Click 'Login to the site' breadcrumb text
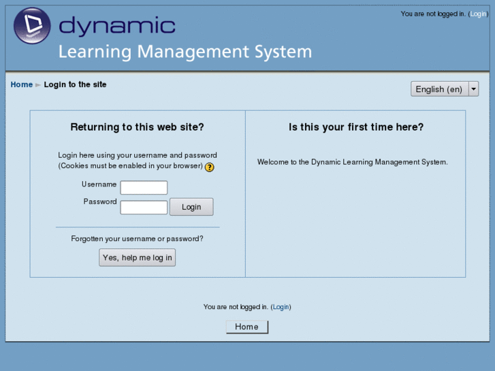Viewport: 495px width, 371px height. click(x=75, y=84)
